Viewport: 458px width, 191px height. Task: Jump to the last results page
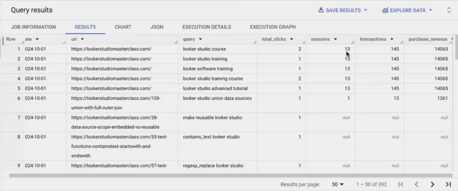click(x=448, y=184)
